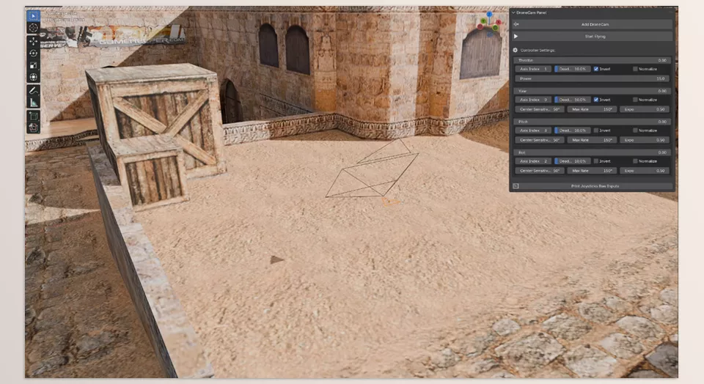704x384 pixels.
Task: Click the Throttle Power value field
Action: coord(593,78)
